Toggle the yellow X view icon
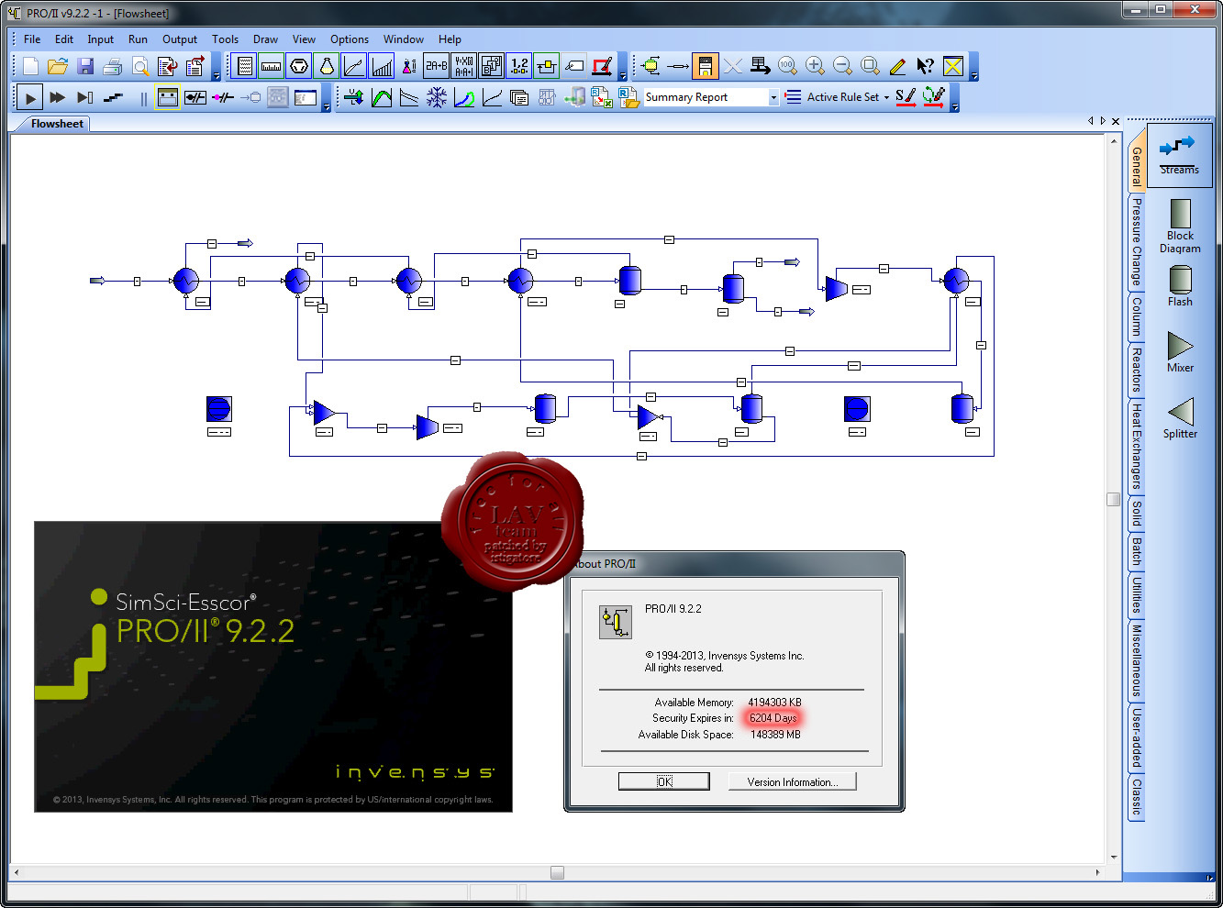The image size is (1223, 908). (953, 66)
